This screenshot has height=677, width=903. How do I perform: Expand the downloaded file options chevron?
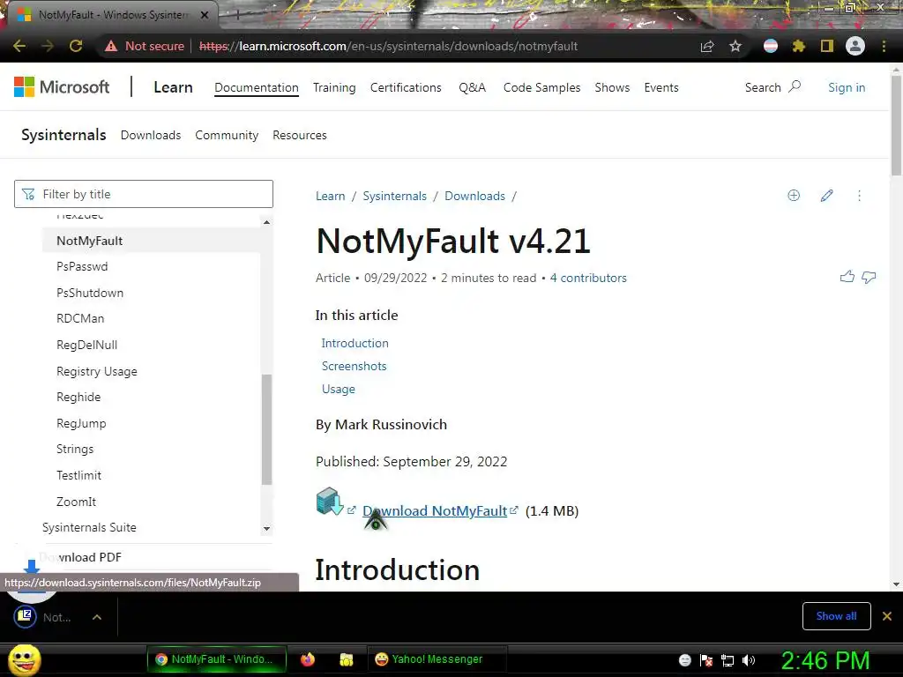(x=97, y=617)
